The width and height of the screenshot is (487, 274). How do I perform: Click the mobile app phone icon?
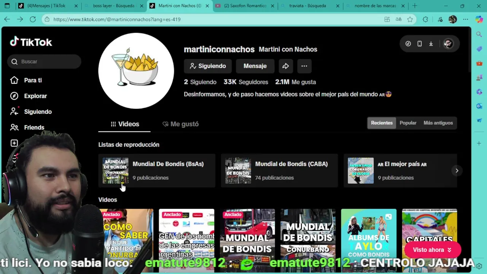(x=419, y=44)
